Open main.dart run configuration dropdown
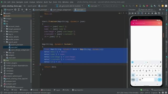 click(94, 6)
